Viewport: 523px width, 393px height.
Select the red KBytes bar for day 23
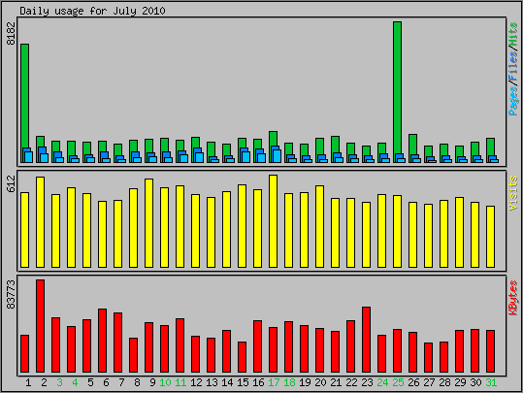[366, 340]
